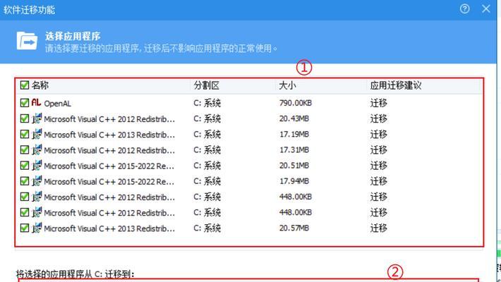
Task: Click the C: 系统 cell in 17.19MB row
Action: click(207, 135)
